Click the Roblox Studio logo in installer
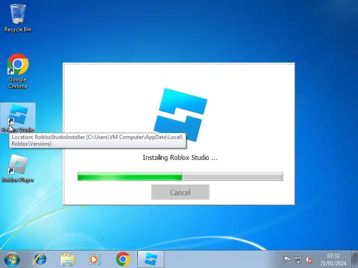 point(180,115)
